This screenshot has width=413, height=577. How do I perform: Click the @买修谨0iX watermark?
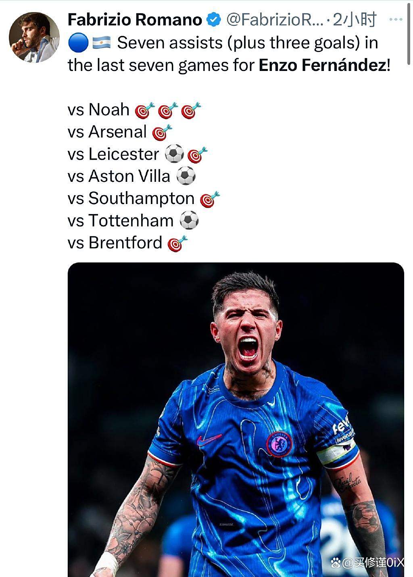click(367, 562)
